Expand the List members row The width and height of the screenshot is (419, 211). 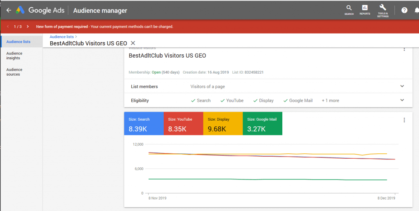click(268, 86)
